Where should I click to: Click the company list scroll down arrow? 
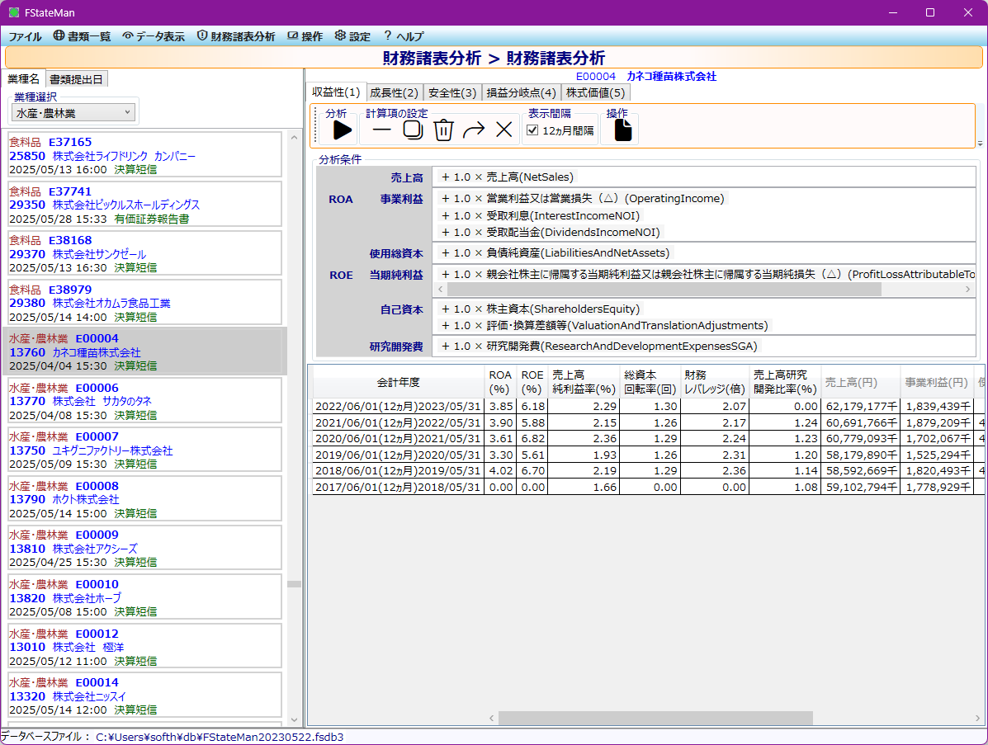click(295, 719)
